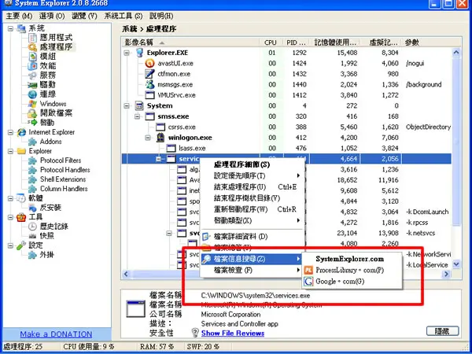Open the 連線 connections globe icon
Screen dimensions: 472x354
pos(32,94)
